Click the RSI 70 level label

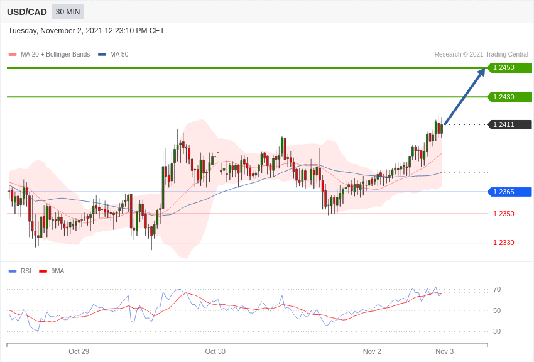coord(497,290)
